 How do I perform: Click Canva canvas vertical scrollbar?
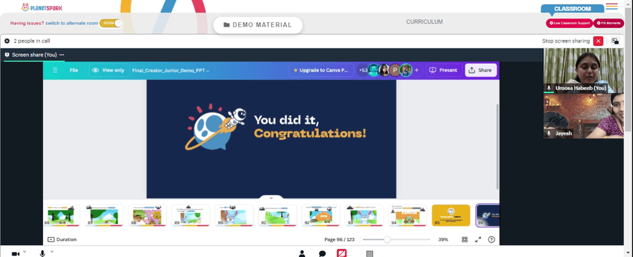[498, 146]
